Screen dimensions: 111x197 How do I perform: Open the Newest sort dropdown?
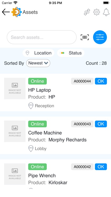(x=38, y=63)
